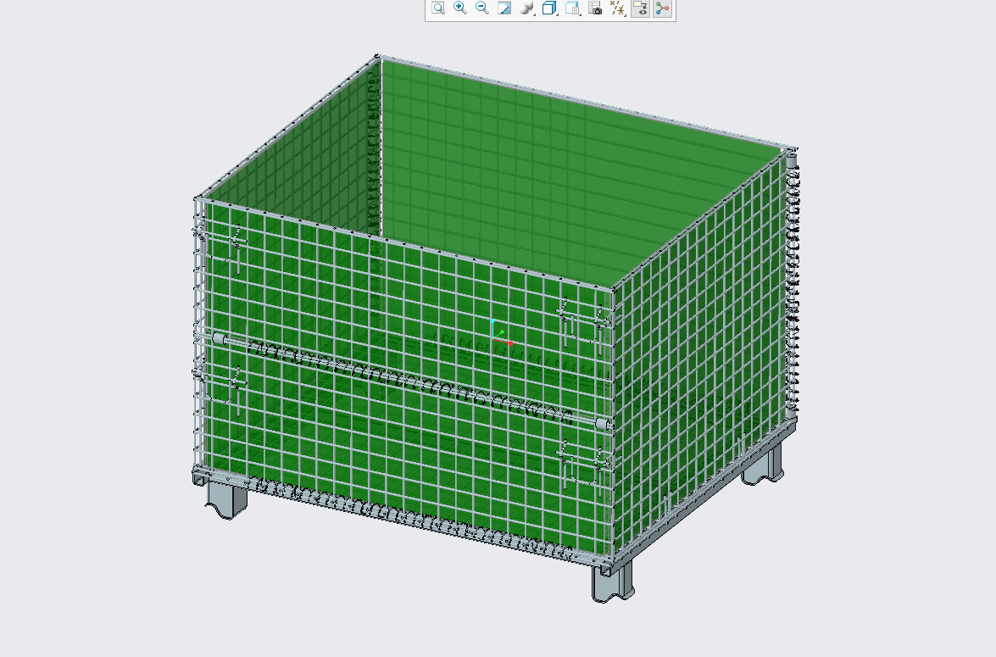Select the coordinate system triad on the model
The height and width of the screenshot is (657, 996).
pos(500,333)
